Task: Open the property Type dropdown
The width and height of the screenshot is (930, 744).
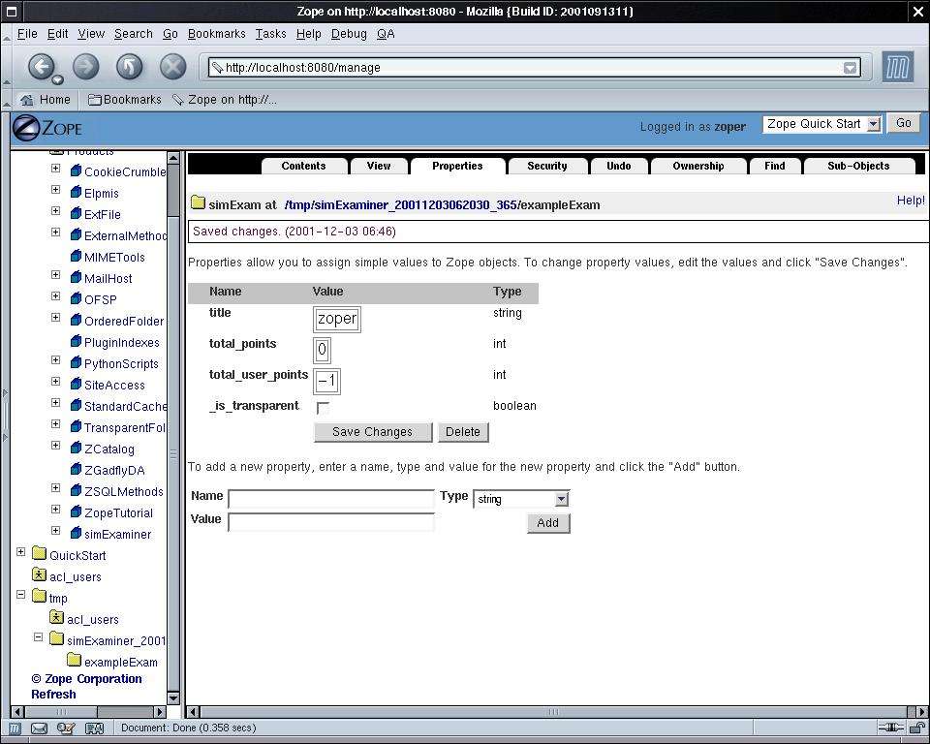Action: pyautogui.click(x=521, y=499)
